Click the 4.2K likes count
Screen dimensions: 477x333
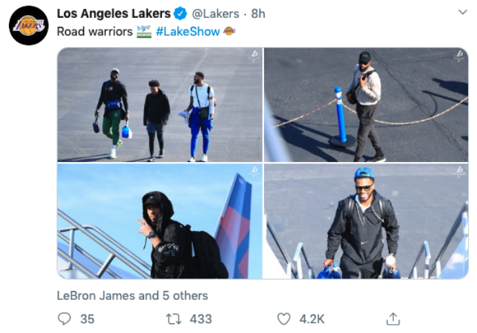coord(311,319)
